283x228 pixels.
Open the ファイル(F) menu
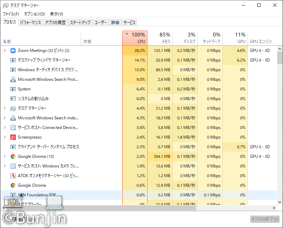point(11,14)
